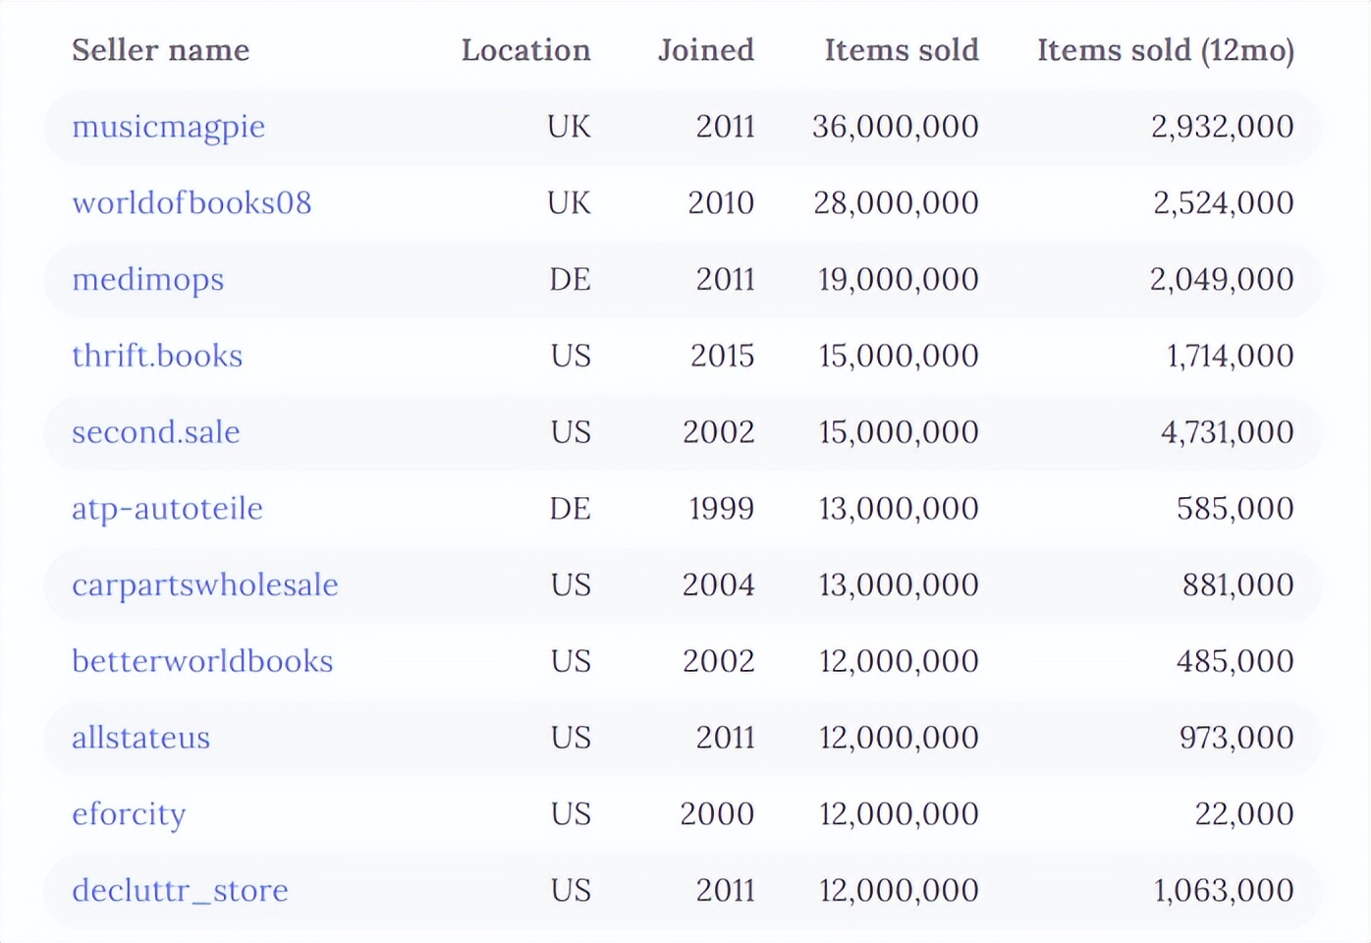
Task: Click the carpartswholesale seller link
Action: (204, 585)
